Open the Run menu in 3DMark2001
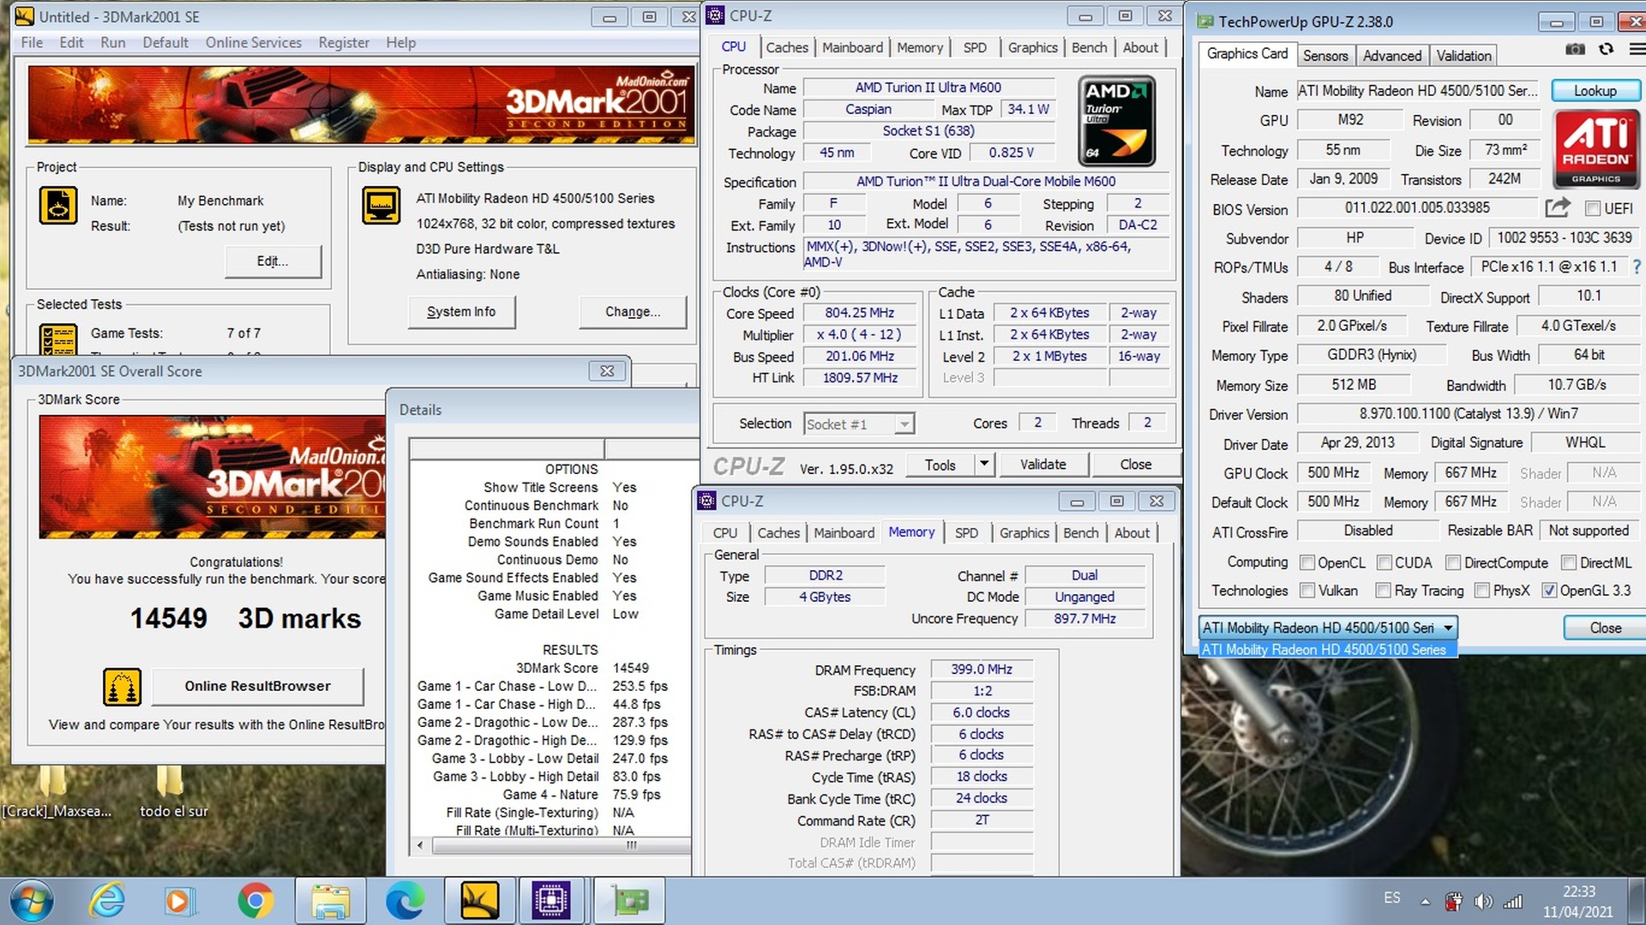 tap(112, 42)
